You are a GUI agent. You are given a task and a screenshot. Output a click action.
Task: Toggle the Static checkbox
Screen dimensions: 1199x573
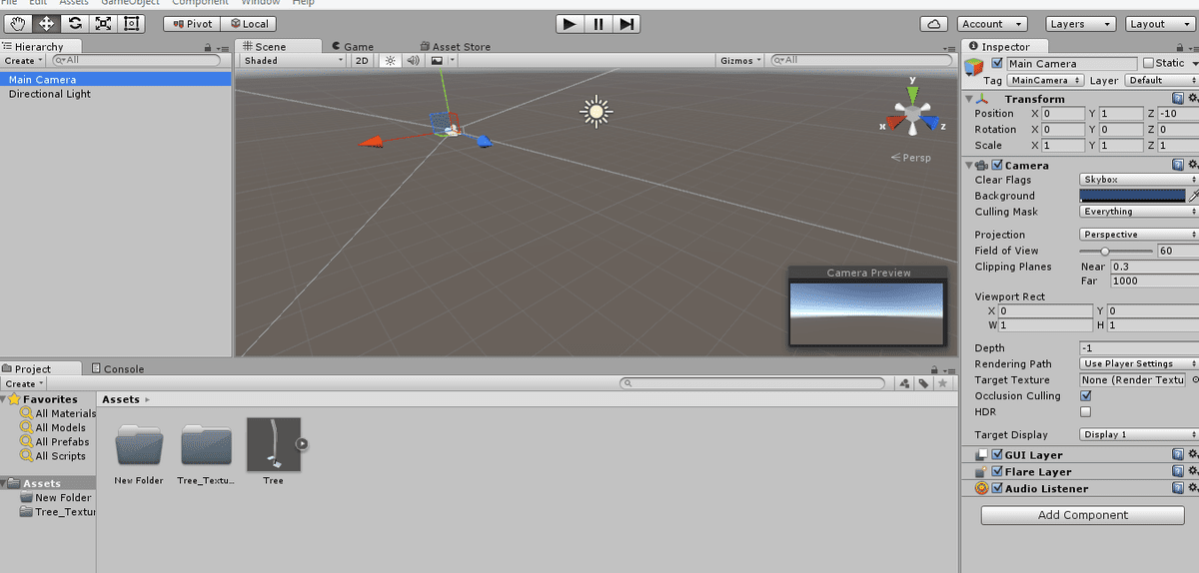(1148, 63)
